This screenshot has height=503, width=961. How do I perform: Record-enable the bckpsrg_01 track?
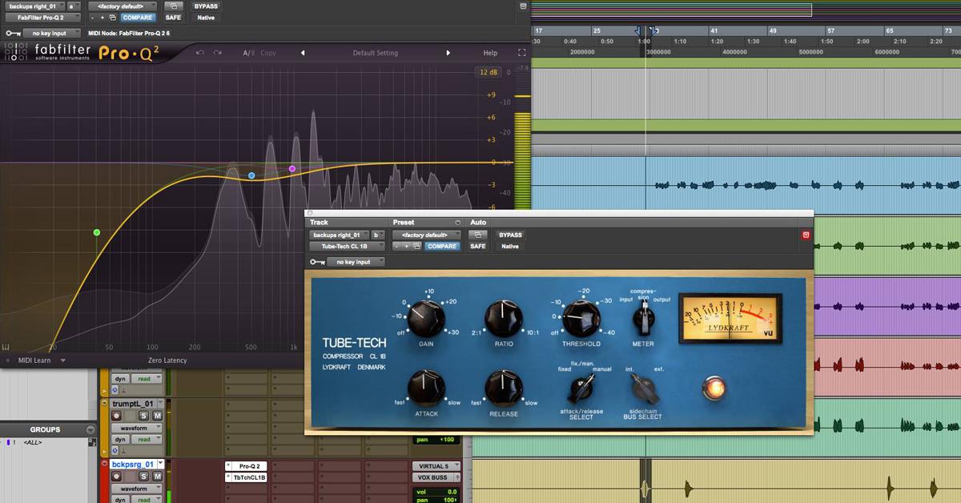pos(117,477)
